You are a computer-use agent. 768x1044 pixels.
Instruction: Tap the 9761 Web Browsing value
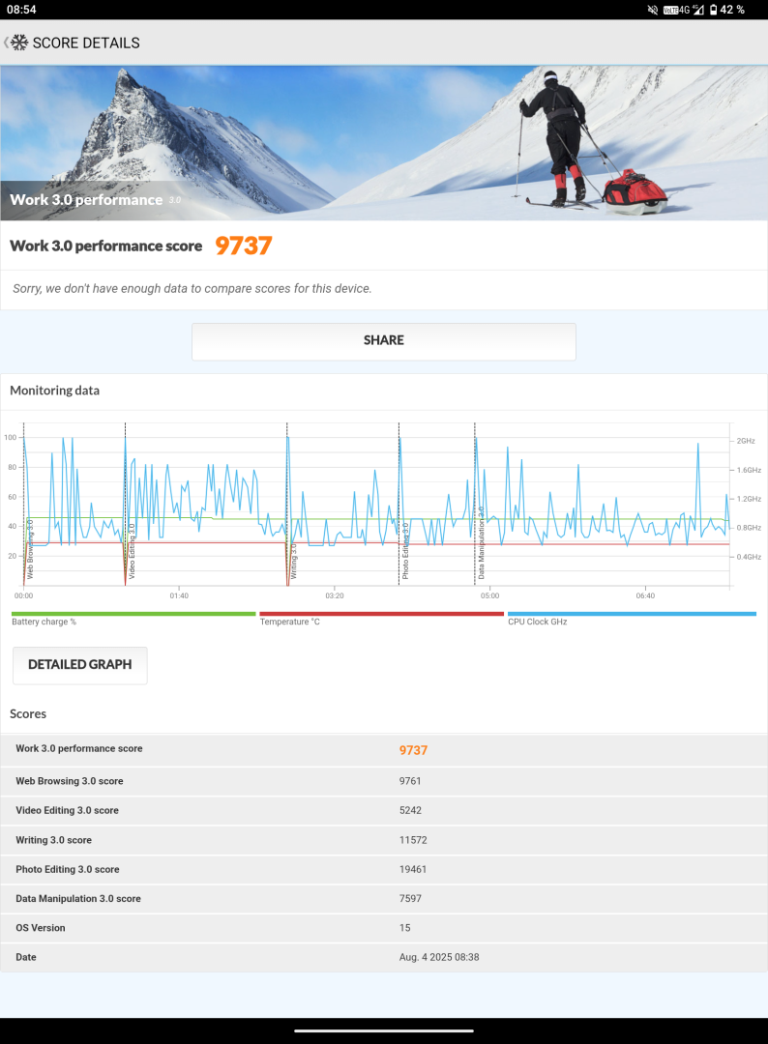point(410,781)
